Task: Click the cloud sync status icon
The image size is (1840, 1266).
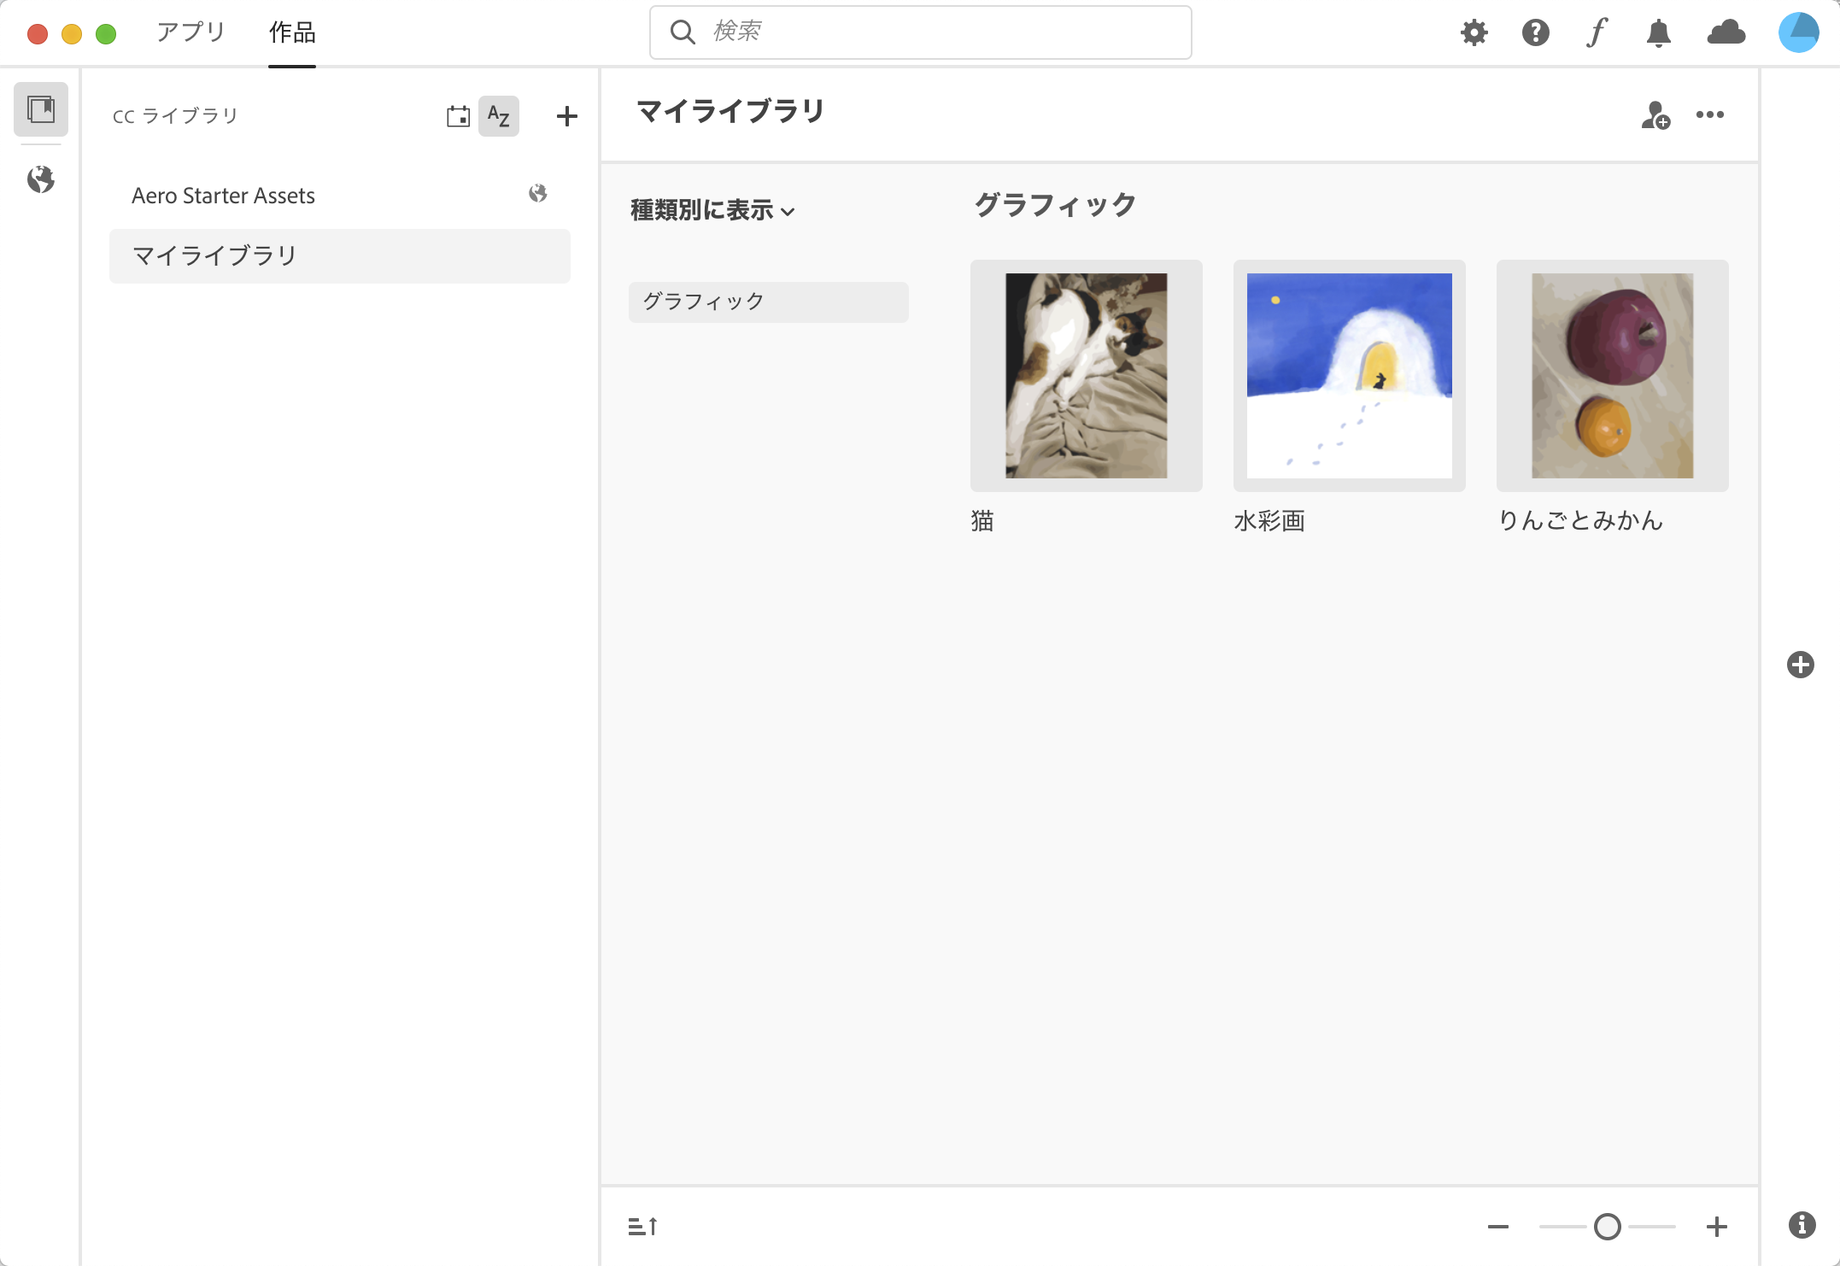Action: [1726, 33]
